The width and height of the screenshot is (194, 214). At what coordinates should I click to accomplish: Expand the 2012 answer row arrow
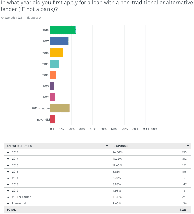click(8, 191)
